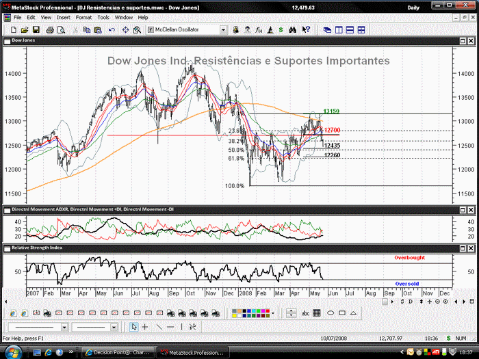Select the crosshair plus drawing tool
The height and width of the screenshot is (359, 479).
click(x=145, y=327)
